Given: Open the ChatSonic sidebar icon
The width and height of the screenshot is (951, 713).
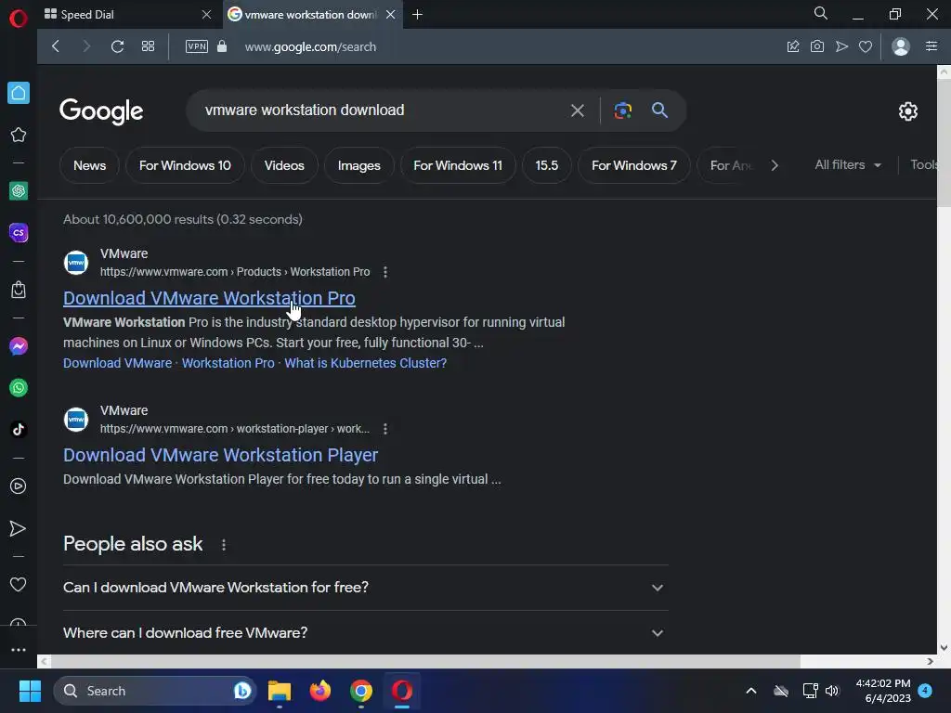Looking at the screenshot, I should click(x=19, y=233).
